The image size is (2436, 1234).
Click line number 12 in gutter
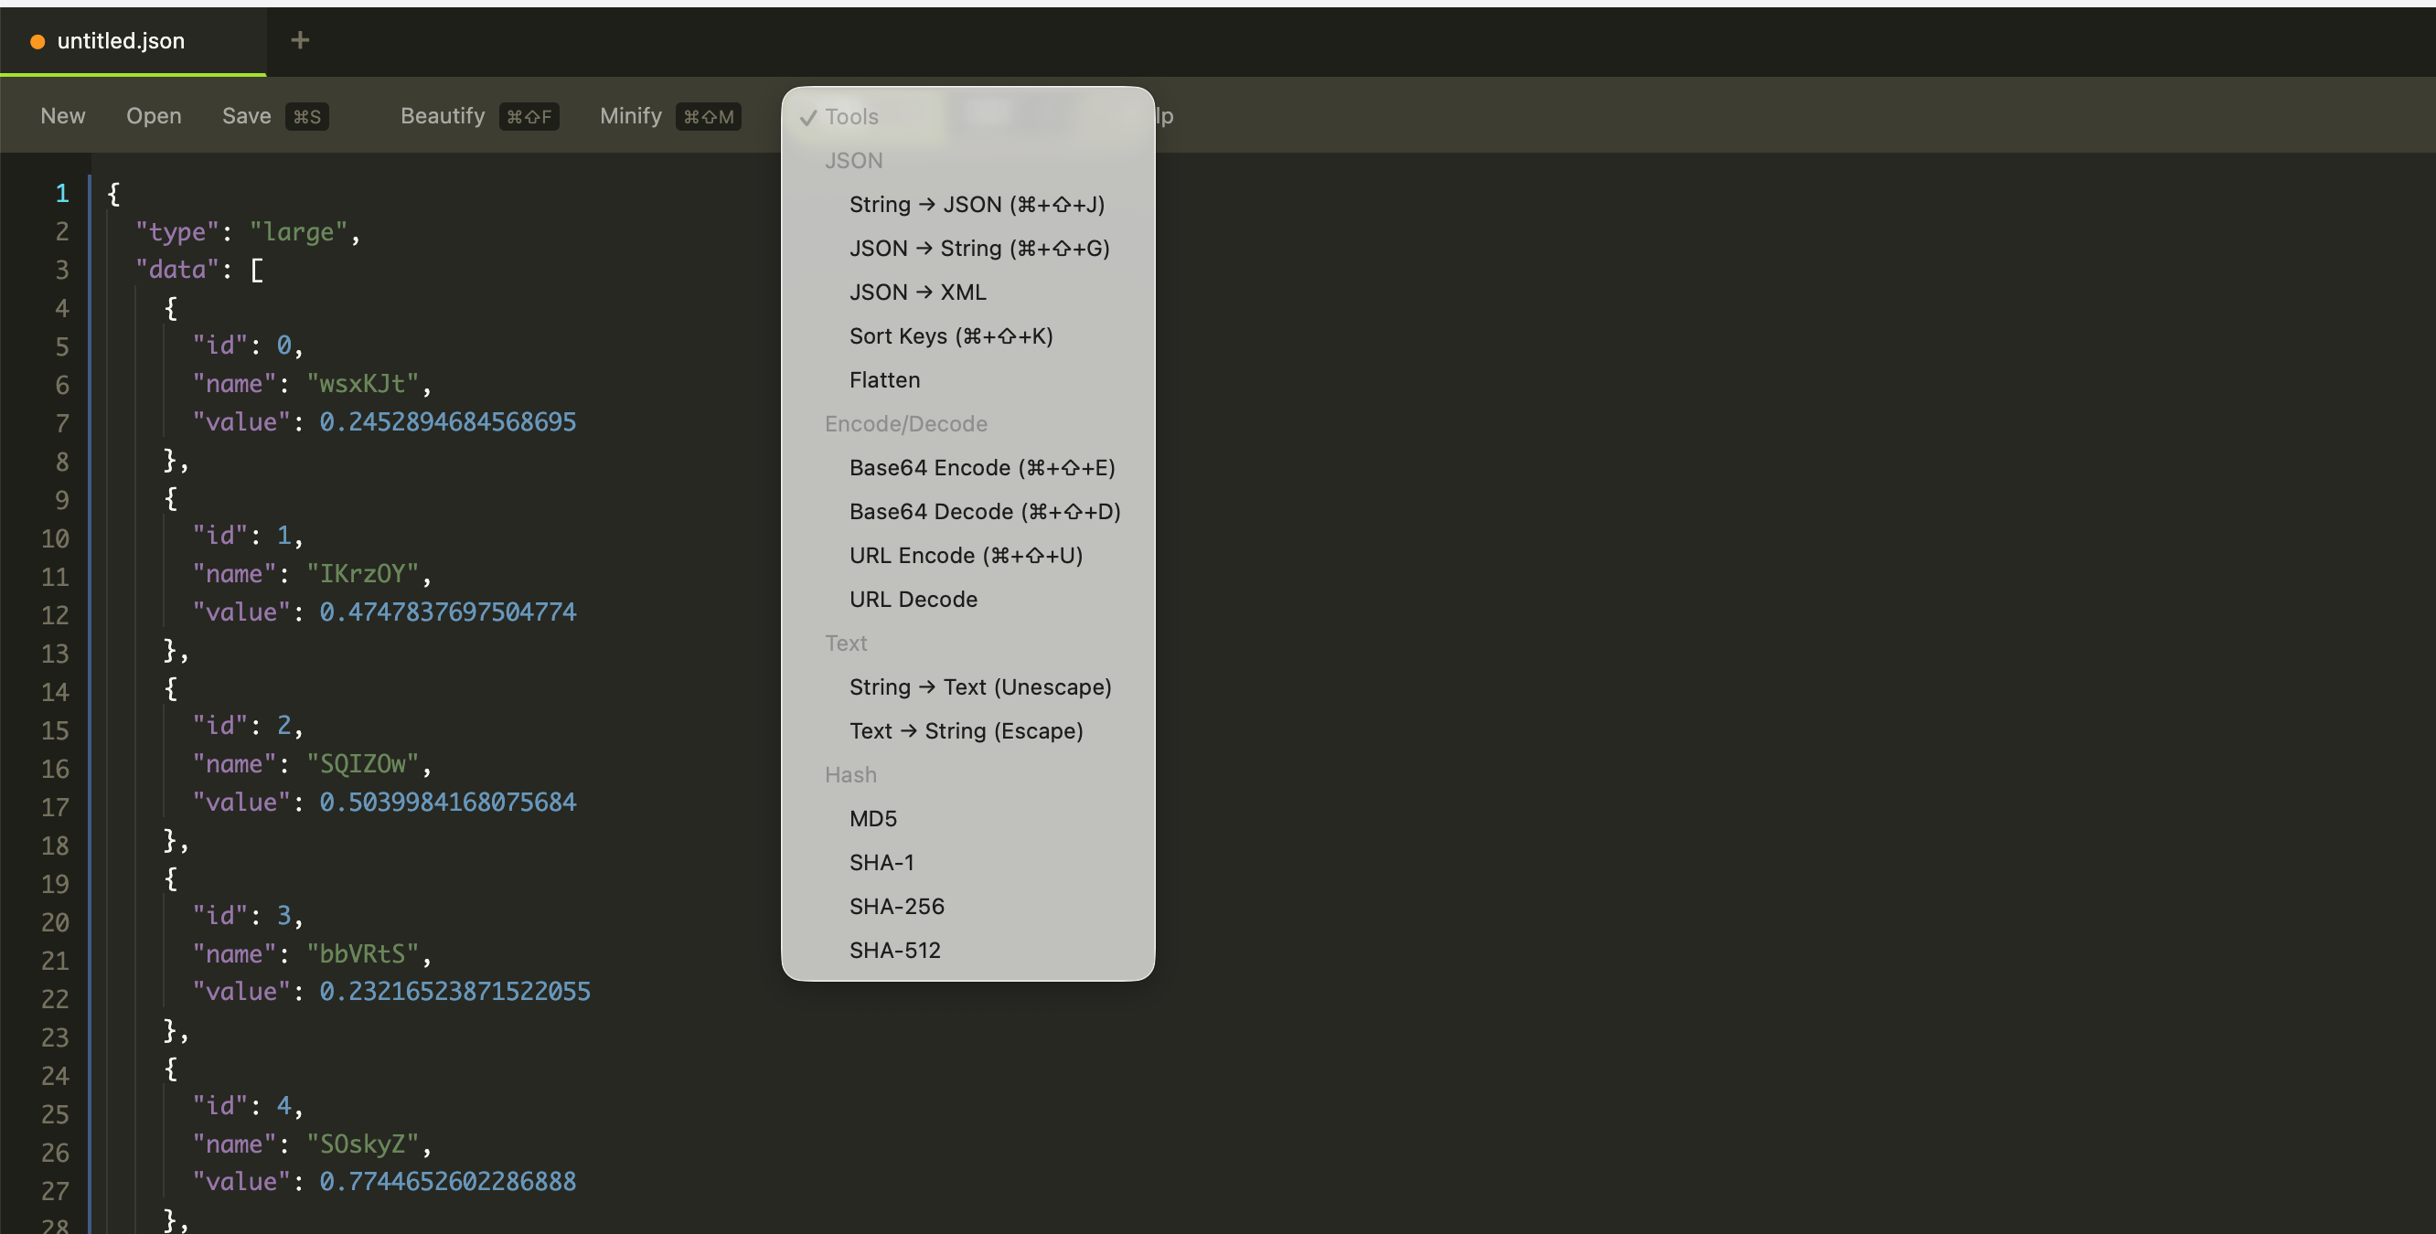(54, 615)
